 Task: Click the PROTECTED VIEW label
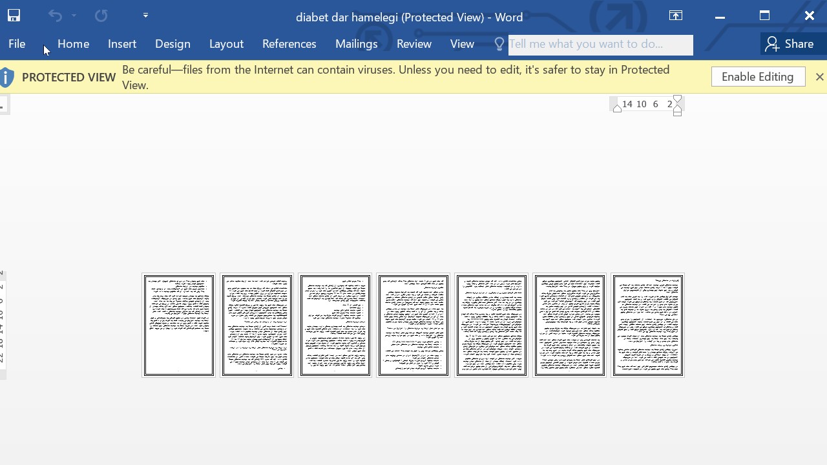click(x=68, y=77)
